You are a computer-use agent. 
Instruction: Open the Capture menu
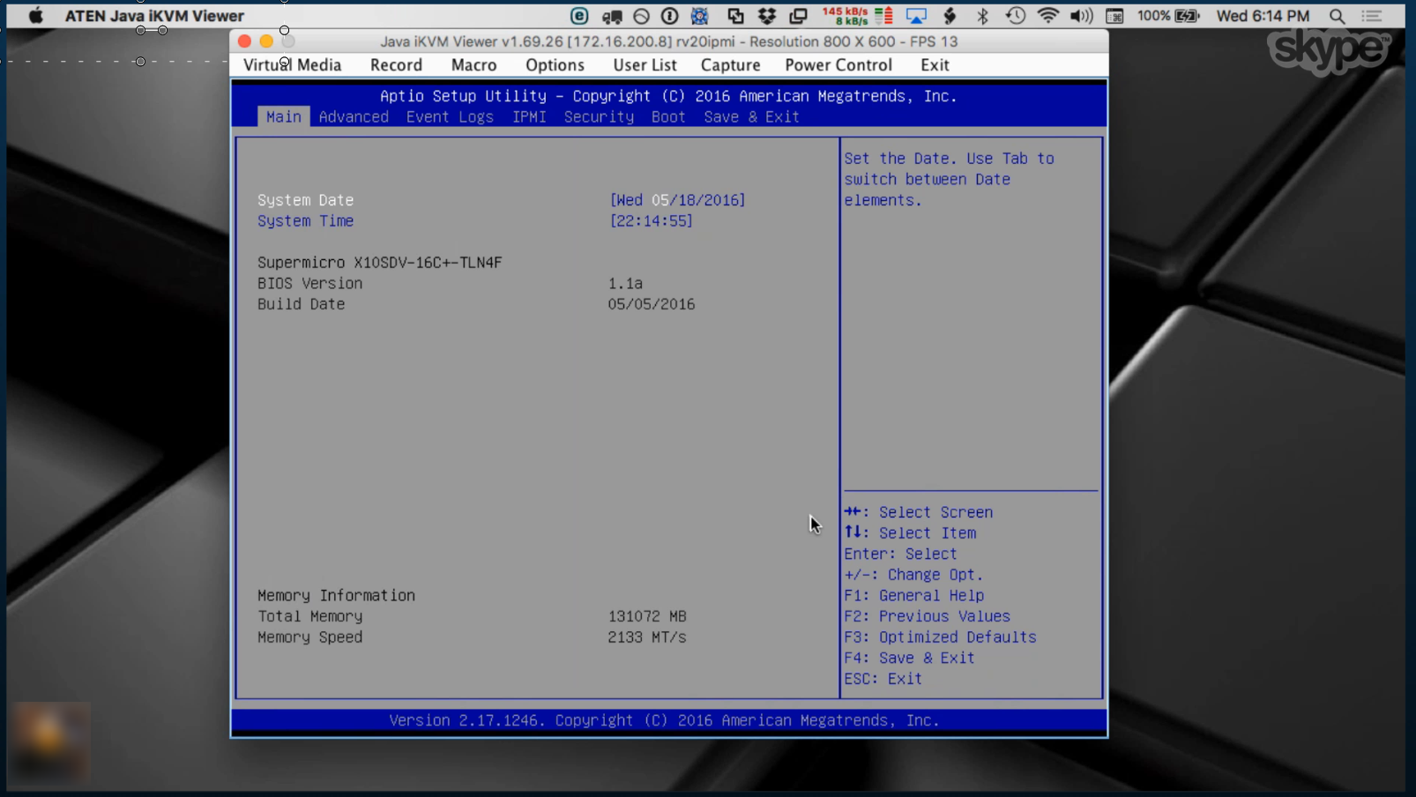point(730,65)
